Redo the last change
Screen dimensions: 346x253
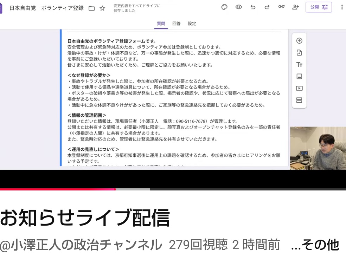click(x=267, y=7)
